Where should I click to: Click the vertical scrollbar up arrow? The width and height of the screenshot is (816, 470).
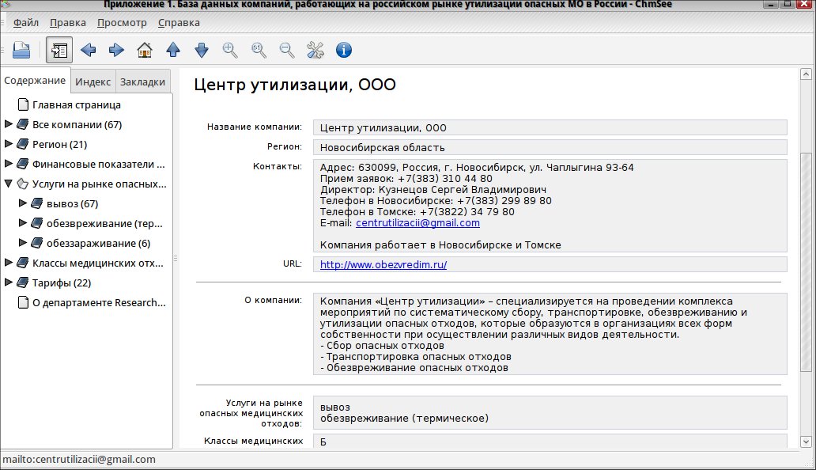pyautogui.click(x=806, y=74)
